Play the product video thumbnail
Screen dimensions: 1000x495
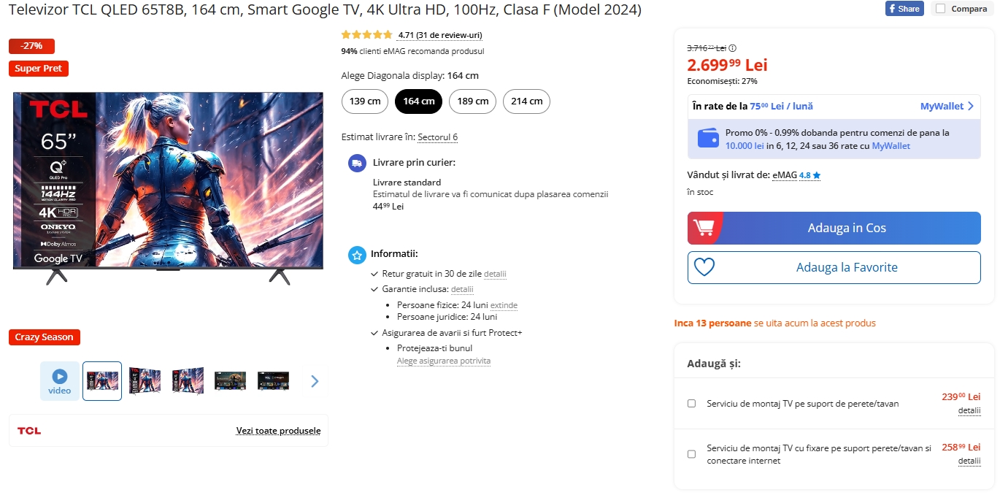[60, 380]
